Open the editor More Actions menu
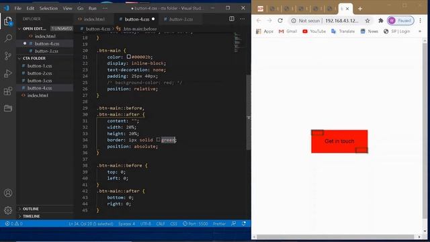Viewport: 430px width, 242px height. click(242, 19)
